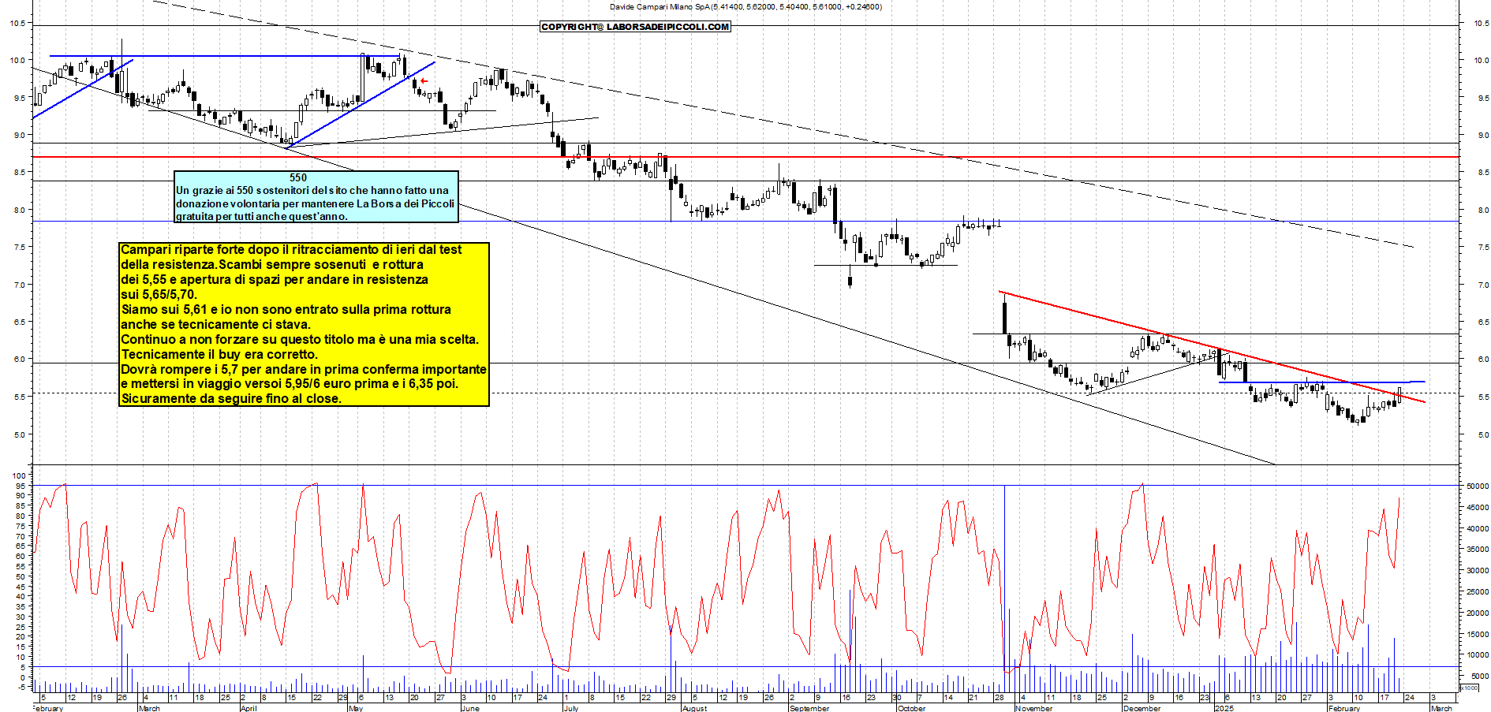Click line 'Tecnicamente il buy era corretto.'
The height and width of the screenshot is (712, 1491).
coord(219,355)
